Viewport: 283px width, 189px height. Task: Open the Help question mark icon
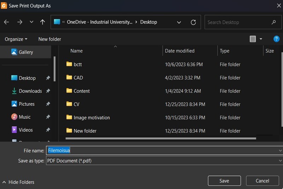click(x=277, y=39)
